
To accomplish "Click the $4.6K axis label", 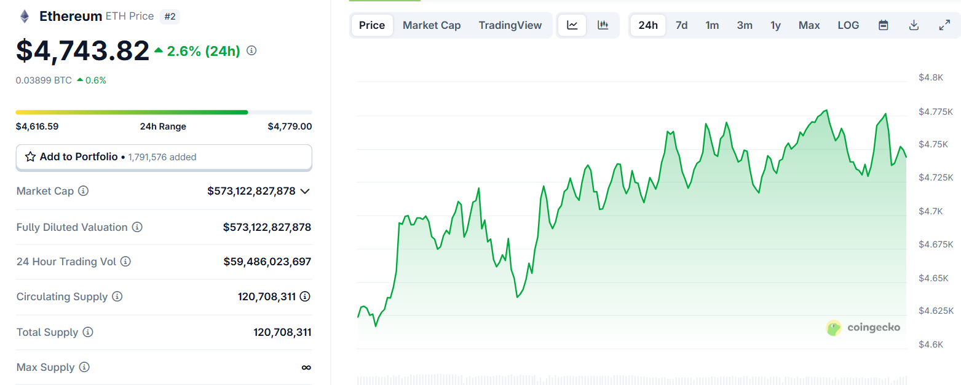I will [x=931, y=344].
